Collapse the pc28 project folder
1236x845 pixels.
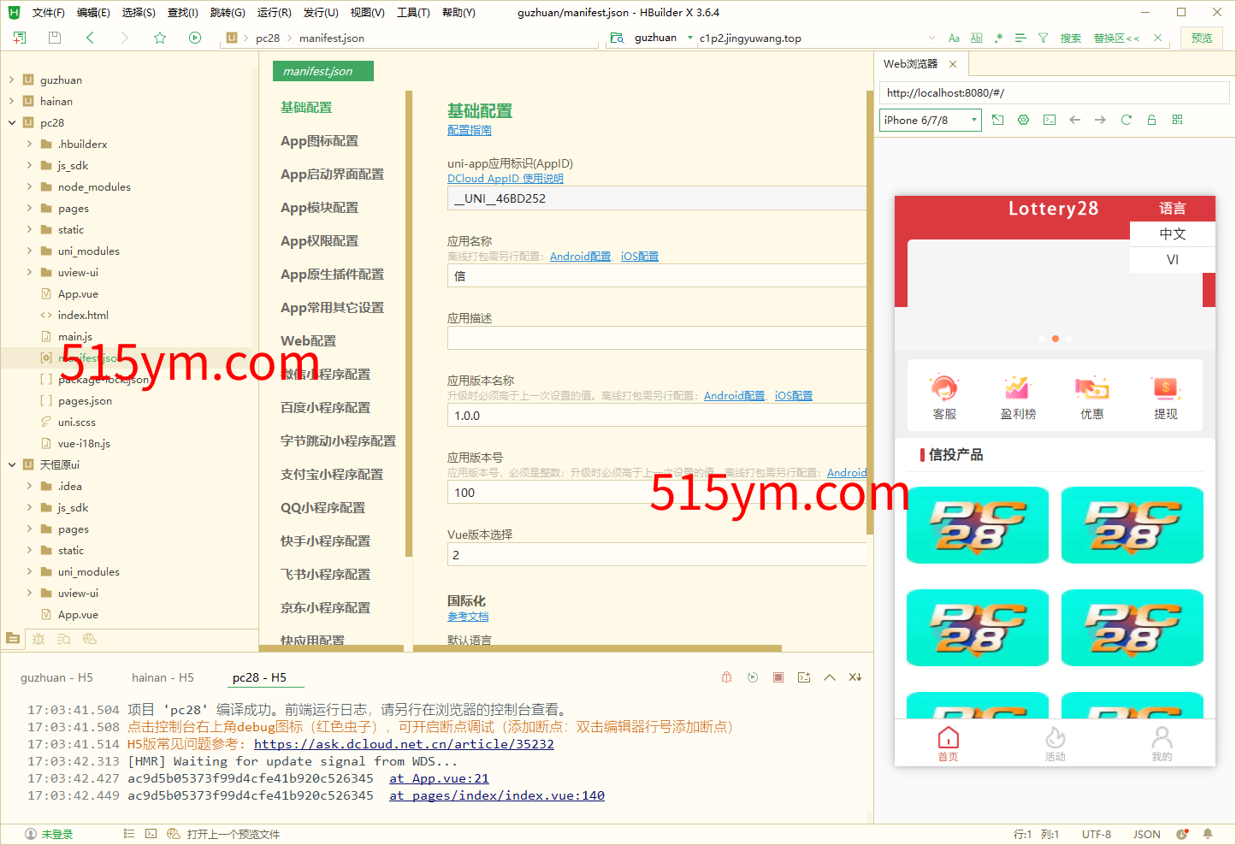point(12,122)
